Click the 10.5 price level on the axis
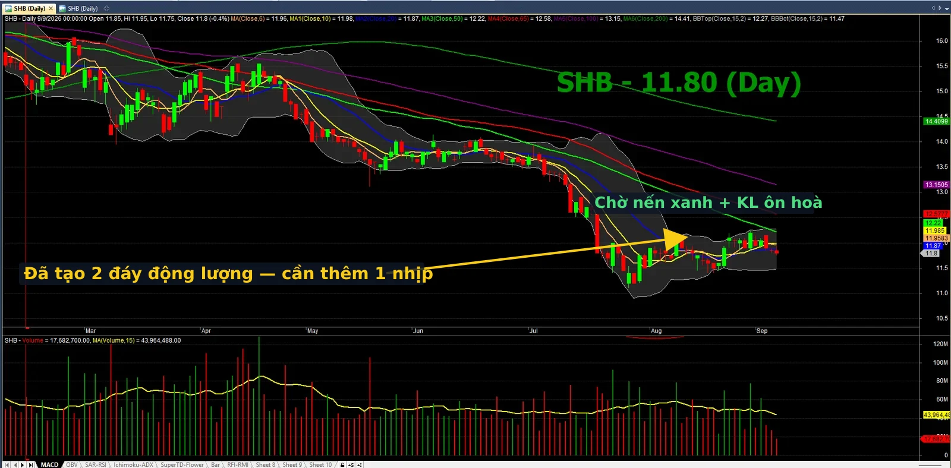Image resolution: width=951 pixels, height=468 pixels. [x=942, y=318]
